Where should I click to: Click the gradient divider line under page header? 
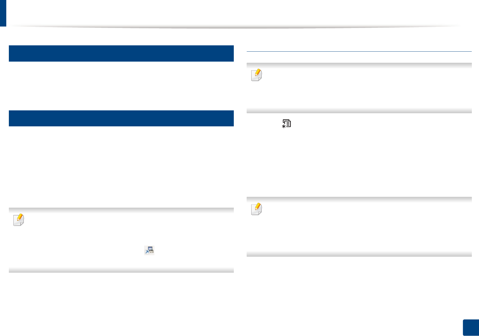pyautogui.click(x=234, y=27)
